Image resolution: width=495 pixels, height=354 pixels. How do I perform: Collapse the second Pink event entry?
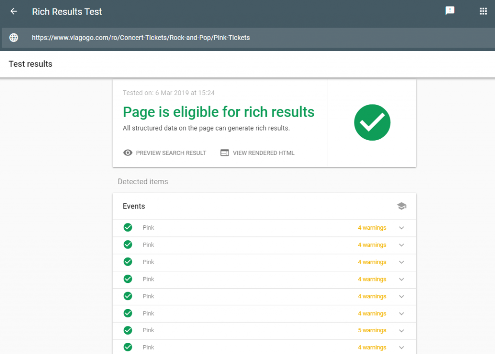coord(401,245)
